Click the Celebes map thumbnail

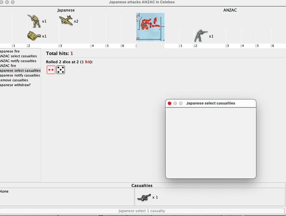click(x=150, y=27)
